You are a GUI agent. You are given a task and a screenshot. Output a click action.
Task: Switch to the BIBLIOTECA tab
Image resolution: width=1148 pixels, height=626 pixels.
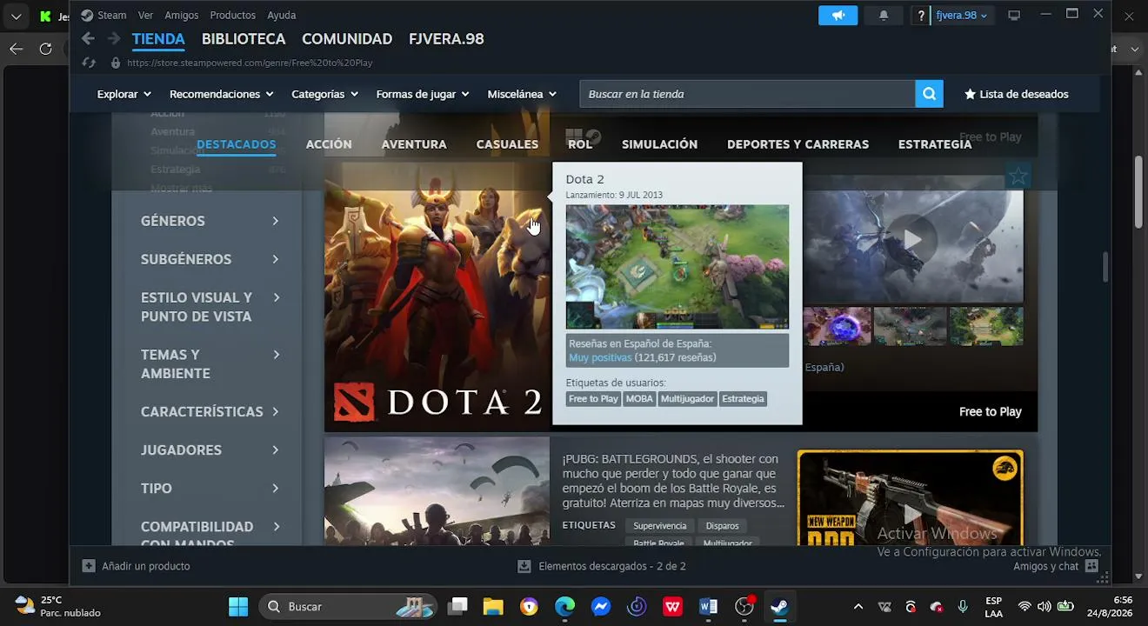[244, 39]
